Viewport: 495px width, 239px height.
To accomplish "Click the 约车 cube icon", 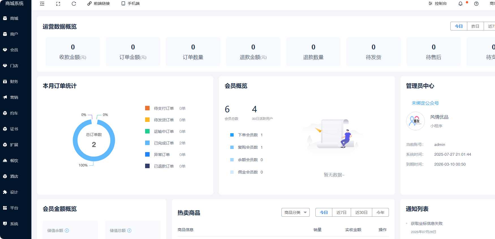I will pyautogui.click(x=5, y=113).
